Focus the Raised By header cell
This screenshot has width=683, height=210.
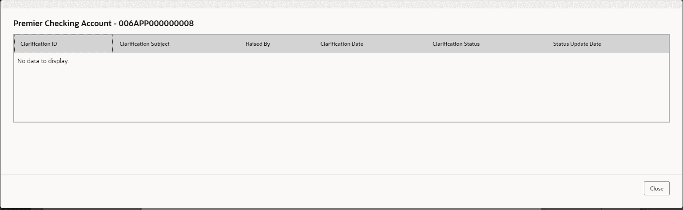[258, 44]
